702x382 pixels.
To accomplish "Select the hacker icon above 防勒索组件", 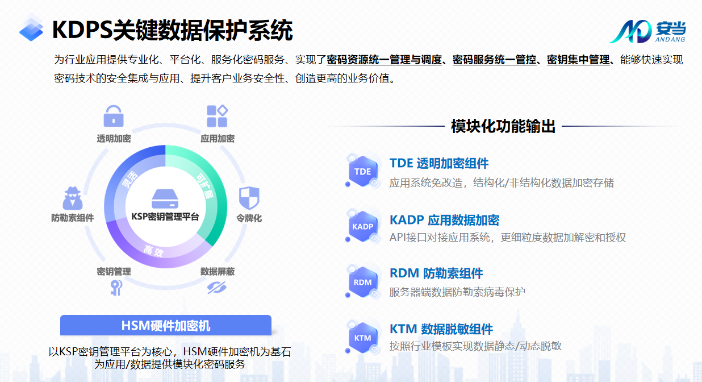I will point(72,197).
